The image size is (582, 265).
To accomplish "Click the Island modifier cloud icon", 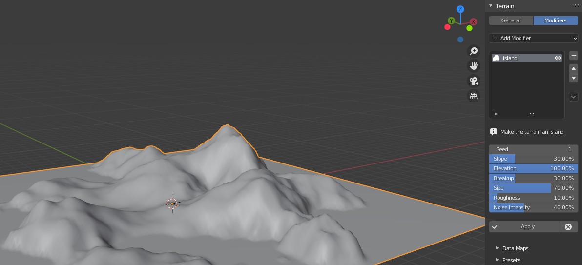I will [x=496, y=58].
